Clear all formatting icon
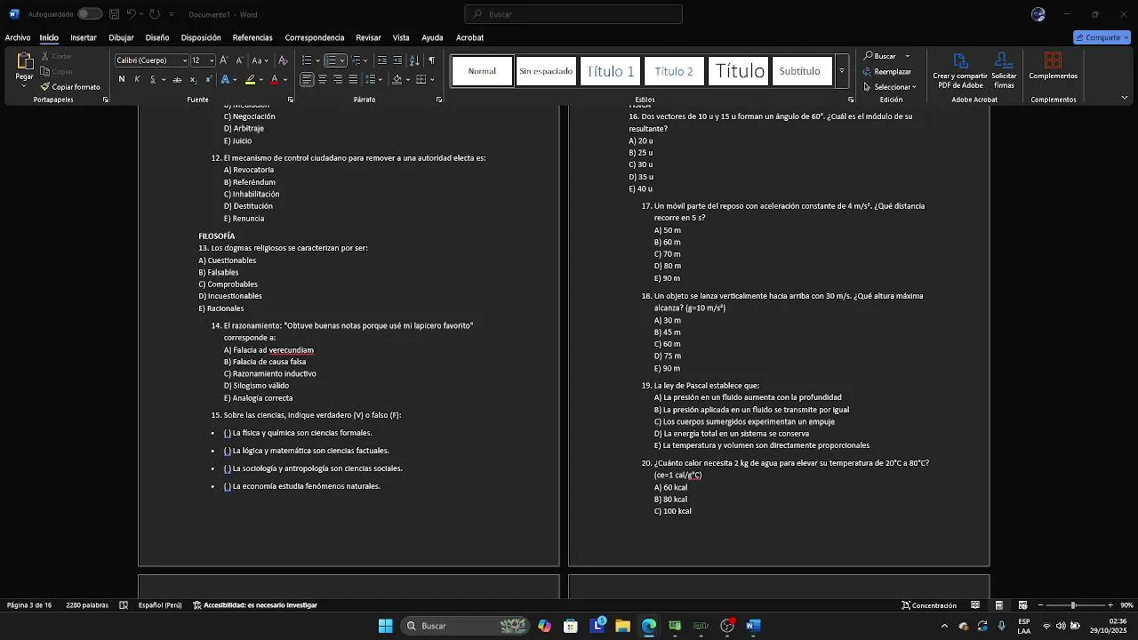Image resolution: width=1138 pixels, height=640 pixels. coord(283,60)
